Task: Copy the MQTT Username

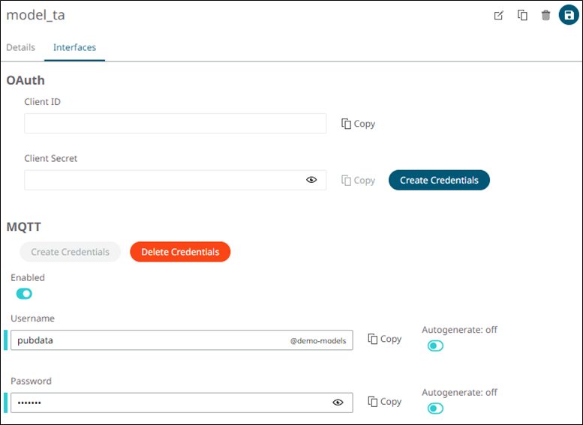Action: point(384,339)
